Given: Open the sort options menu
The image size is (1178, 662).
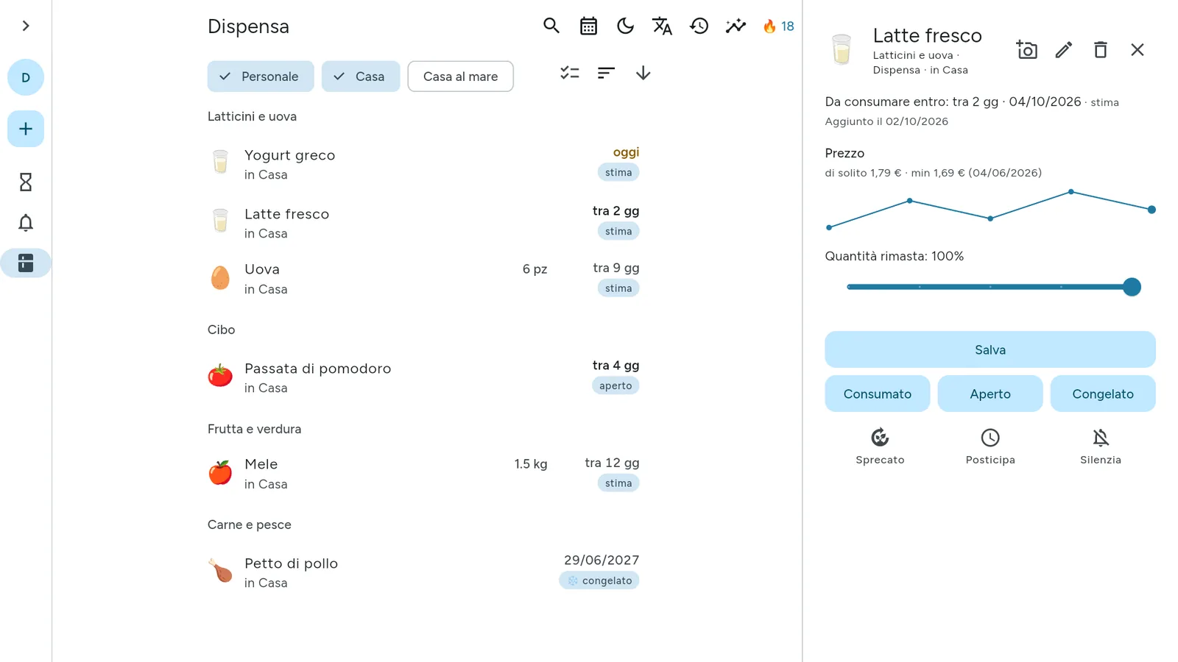Looking at the screenshot, I should [x=606, y=73].
